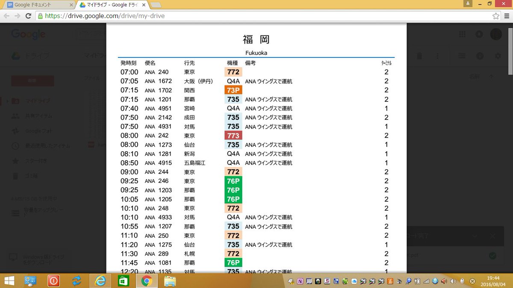The height and width of the screenshot is (288, 513).
Task: Click the 機種 column header
Action: 232,63
